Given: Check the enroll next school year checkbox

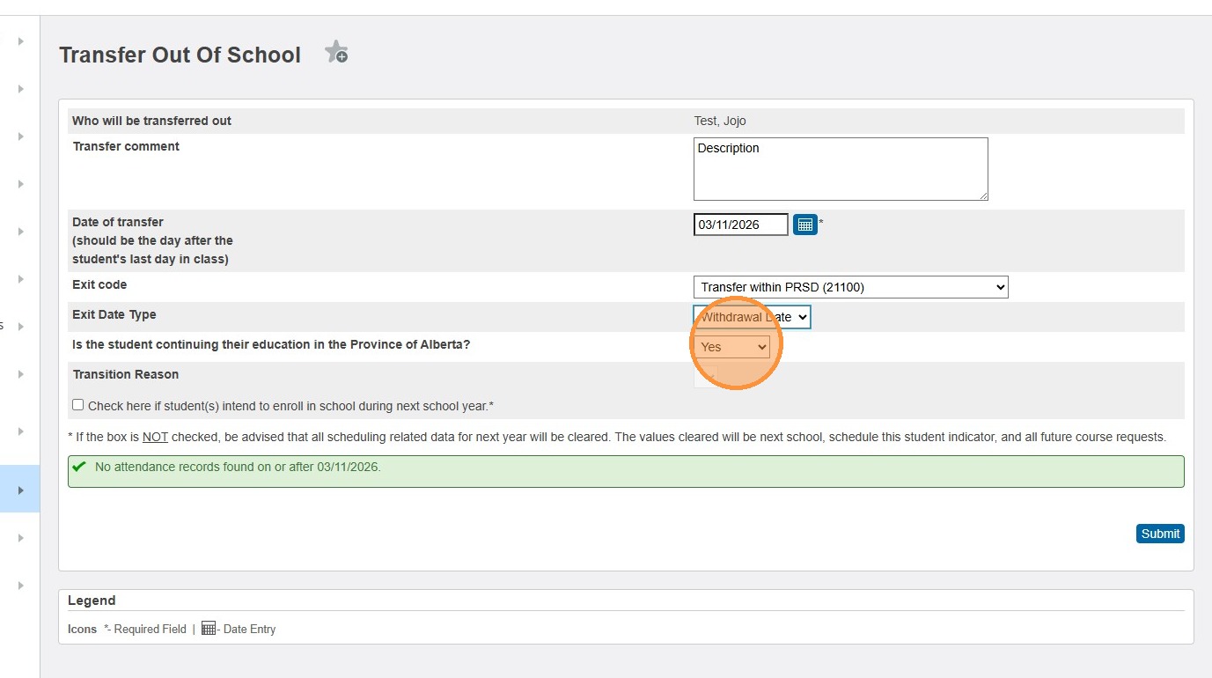Looking at the screenshot, I should pyautogui.click(x=78, y=405).
